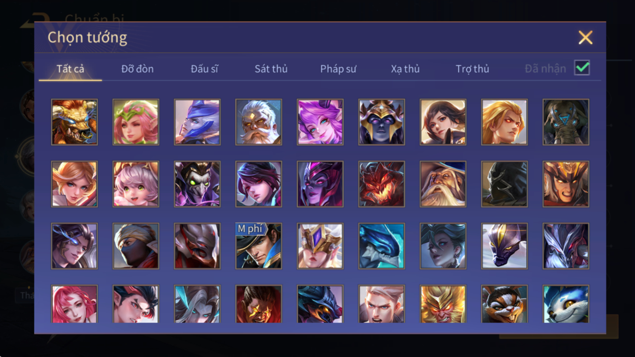Image resolution: width=635 pixels, height=357 pixels.
Task: Select the hero portrait tagged M phí
Action: pyautogui.click(x=258, y=246)
